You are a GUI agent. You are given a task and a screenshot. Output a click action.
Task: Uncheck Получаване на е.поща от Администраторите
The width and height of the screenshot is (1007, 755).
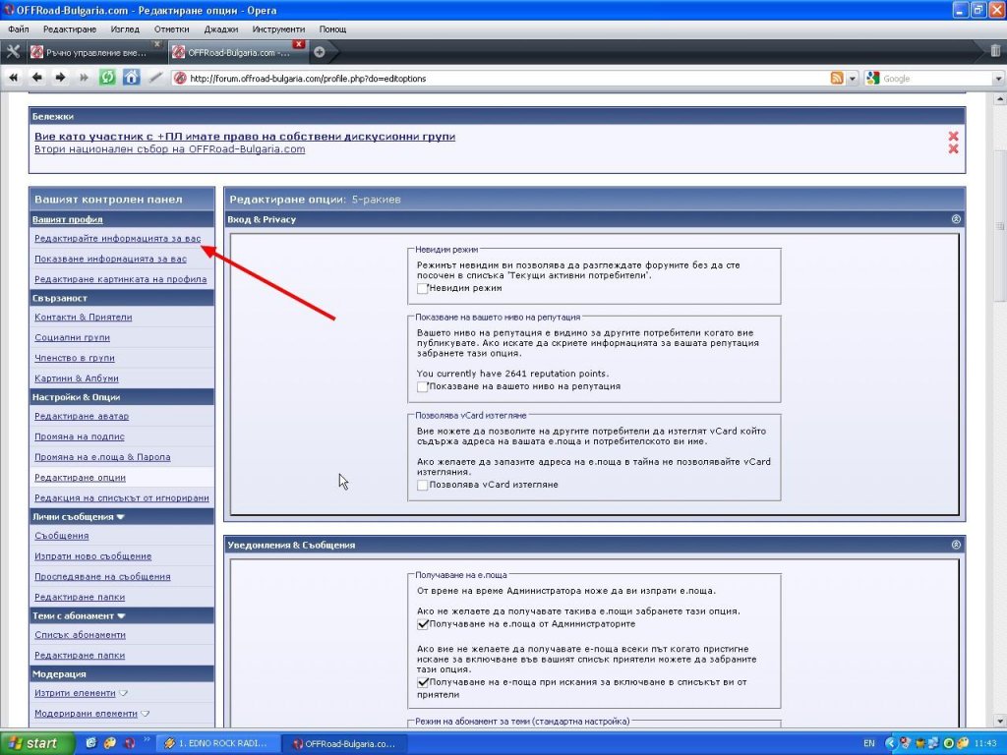(423, 624)
